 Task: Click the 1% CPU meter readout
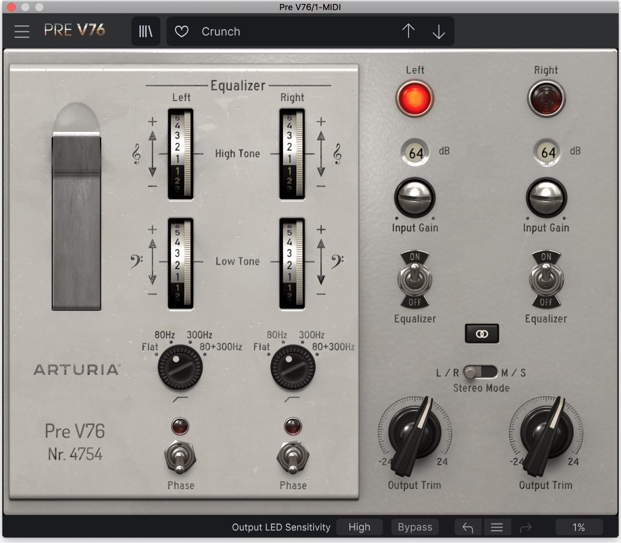(x=579, y=527)
